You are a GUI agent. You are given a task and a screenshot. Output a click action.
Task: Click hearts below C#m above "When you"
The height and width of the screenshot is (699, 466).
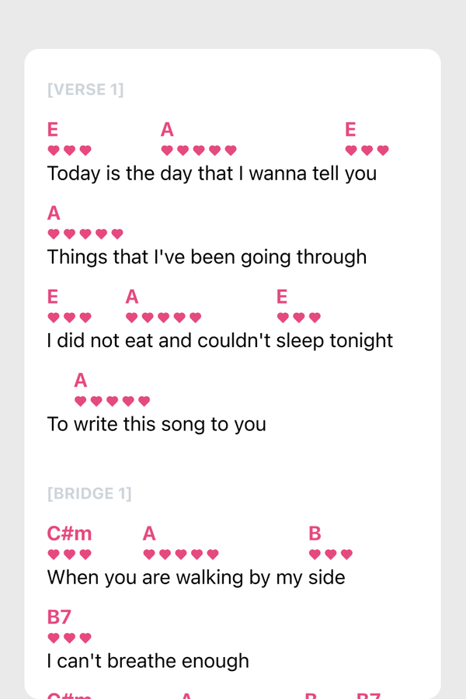69,555
